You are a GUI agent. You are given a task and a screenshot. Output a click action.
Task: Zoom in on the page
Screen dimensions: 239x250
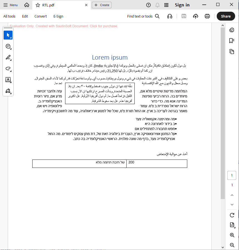(232, 235)
